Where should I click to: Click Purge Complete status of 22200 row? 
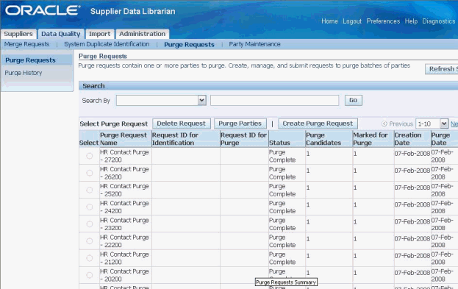(282, 241)
